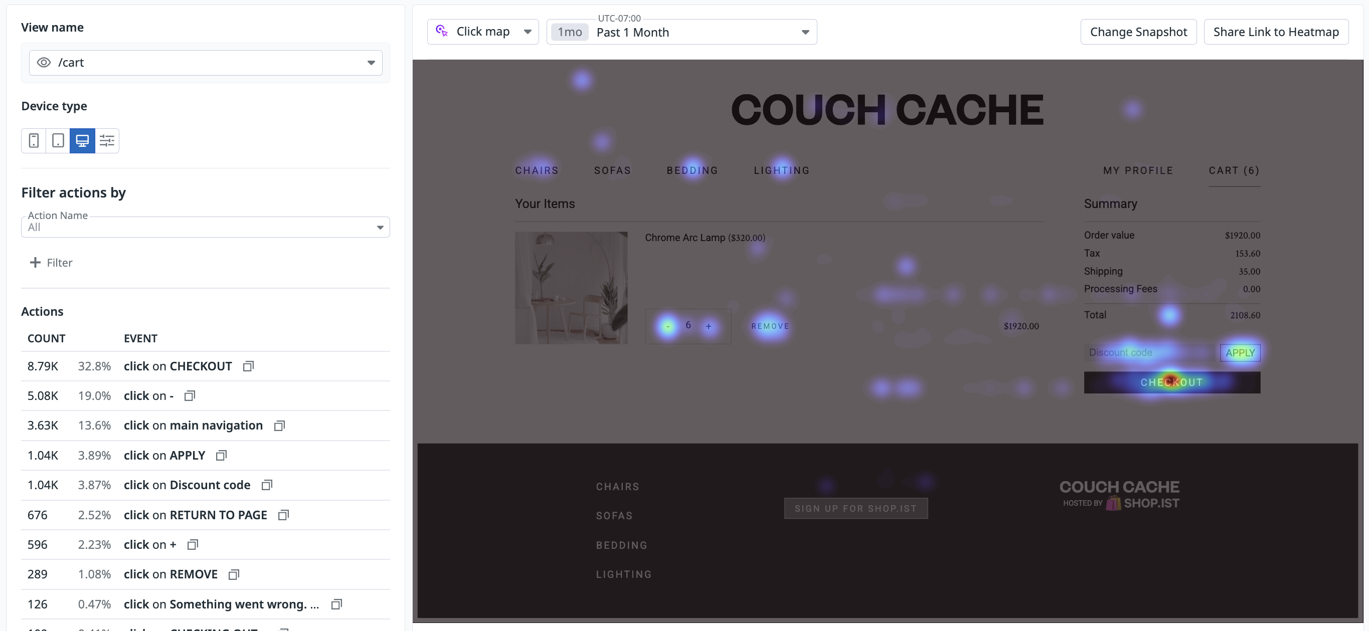Click the copy icon beside click on REMOVE
The width and height of the screenshot is (1369, 631).
point(233,574)
